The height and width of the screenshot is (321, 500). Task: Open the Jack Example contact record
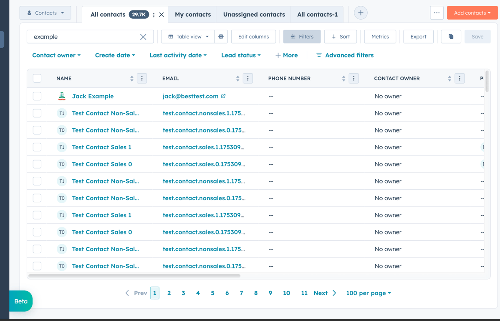click(93, 96)
